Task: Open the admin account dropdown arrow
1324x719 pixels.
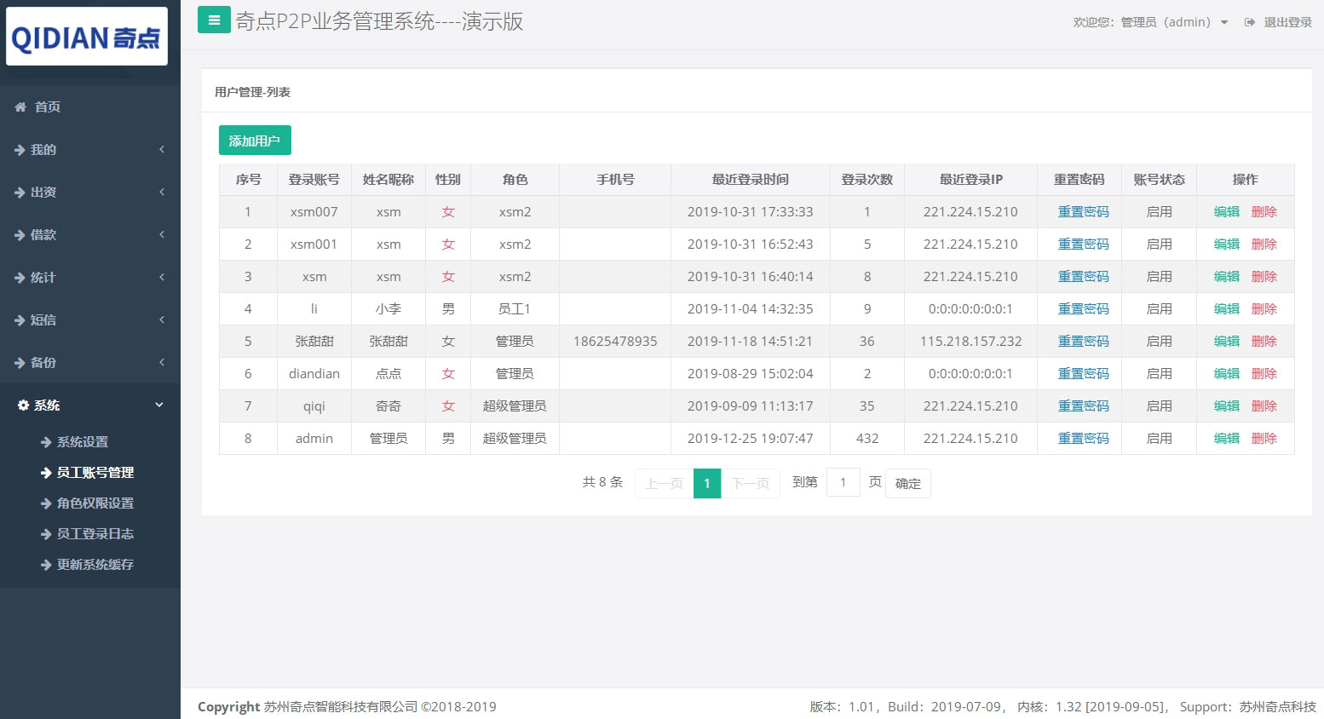Action: (1225, 23)
